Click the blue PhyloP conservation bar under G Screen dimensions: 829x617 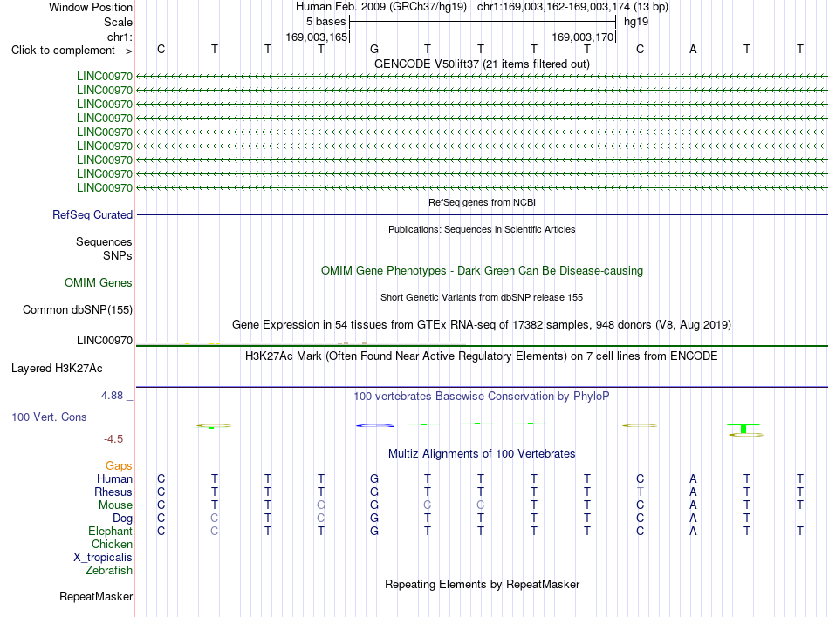374,425
